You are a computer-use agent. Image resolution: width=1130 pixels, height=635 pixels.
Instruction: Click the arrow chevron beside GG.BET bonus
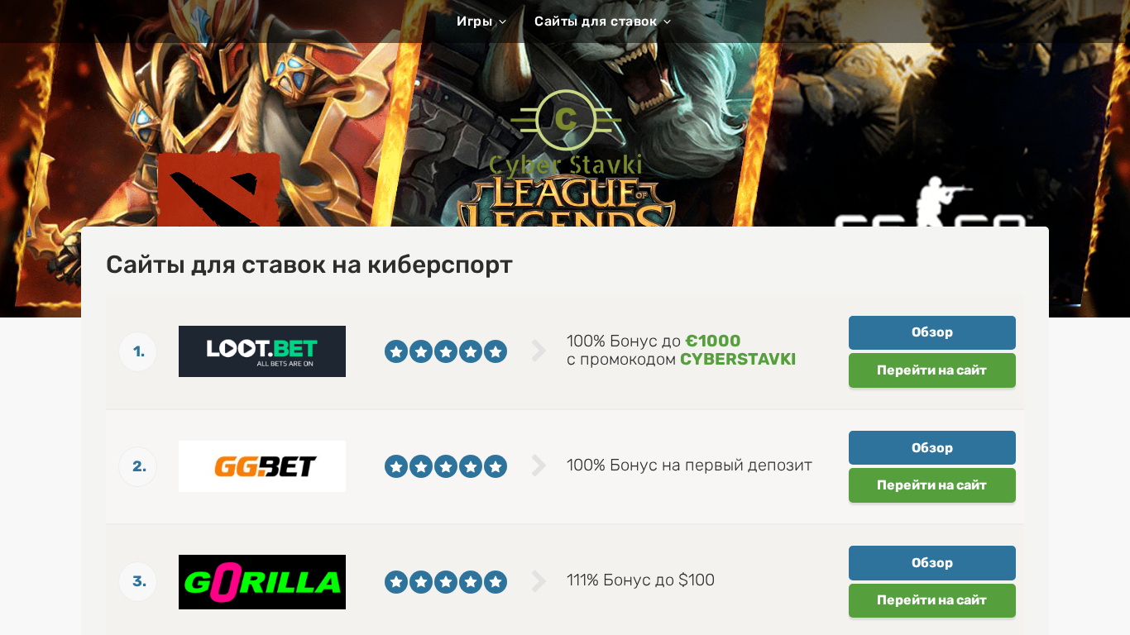(x=539, y=466)
